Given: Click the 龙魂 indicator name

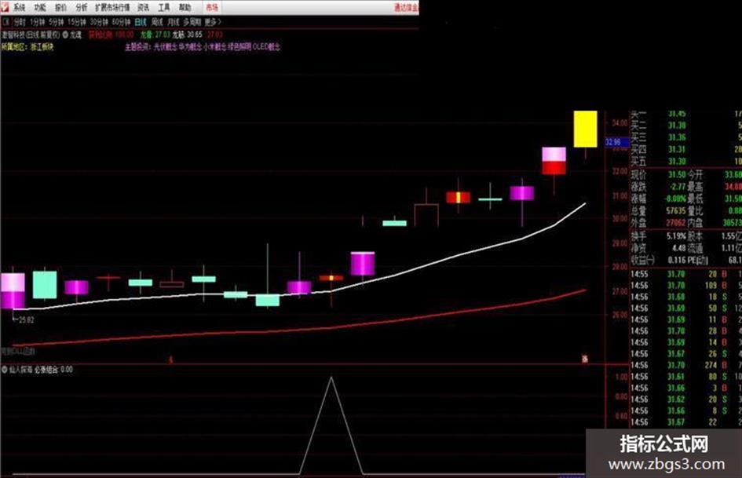Looking at the screenshot, I should [75, 35].
